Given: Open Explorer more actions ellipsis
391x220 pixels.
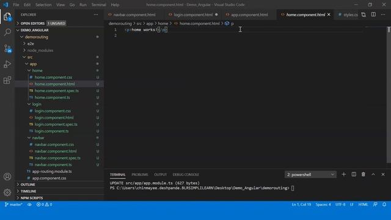Looking at the screenshot, I should pos(96,15).
